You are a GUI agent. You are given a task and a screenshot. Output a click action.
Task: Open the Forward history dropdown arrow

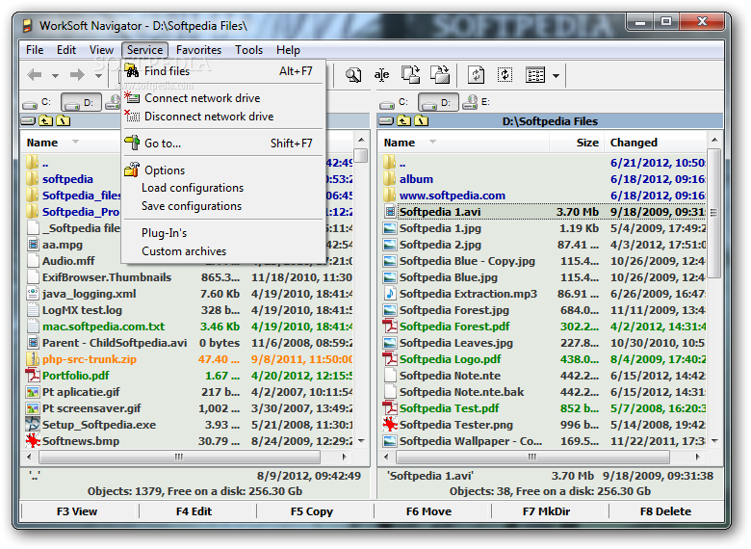pyautogui.click(x=98, y=76)
